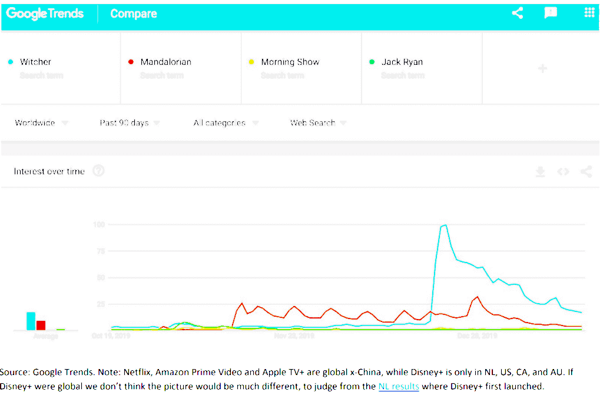Share the Interest over time chart
Screen dimensions: 603x405
[x=585, y=172]
